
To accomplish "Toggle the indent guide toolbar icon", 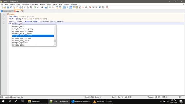I will tap(71, 8).
